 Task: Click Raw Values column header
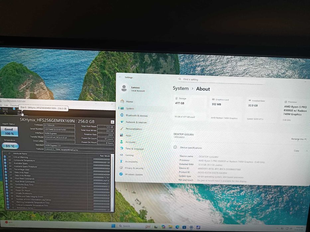point(105,156)
